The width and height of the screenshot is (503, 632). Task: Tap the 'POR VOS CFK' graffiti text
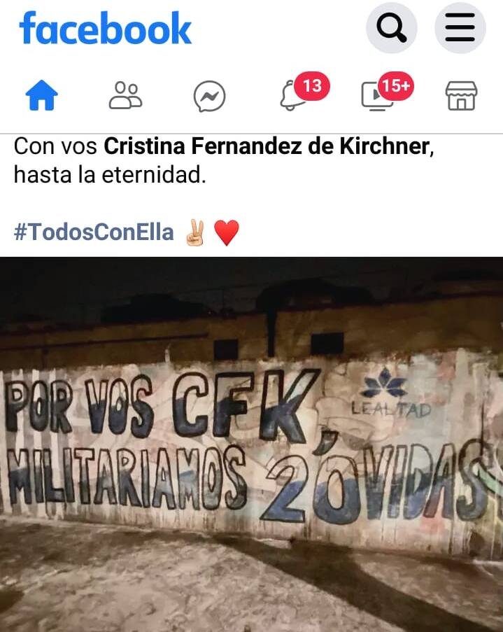(x=161, y=405)
